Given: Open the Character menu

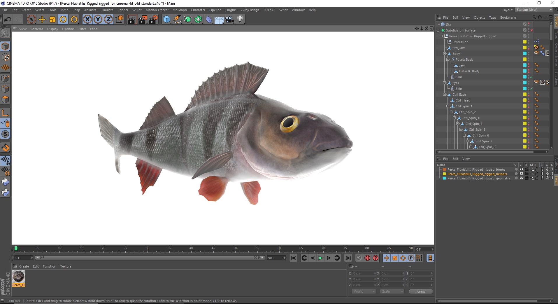Looking at the screenshot, I should [198, 10].
